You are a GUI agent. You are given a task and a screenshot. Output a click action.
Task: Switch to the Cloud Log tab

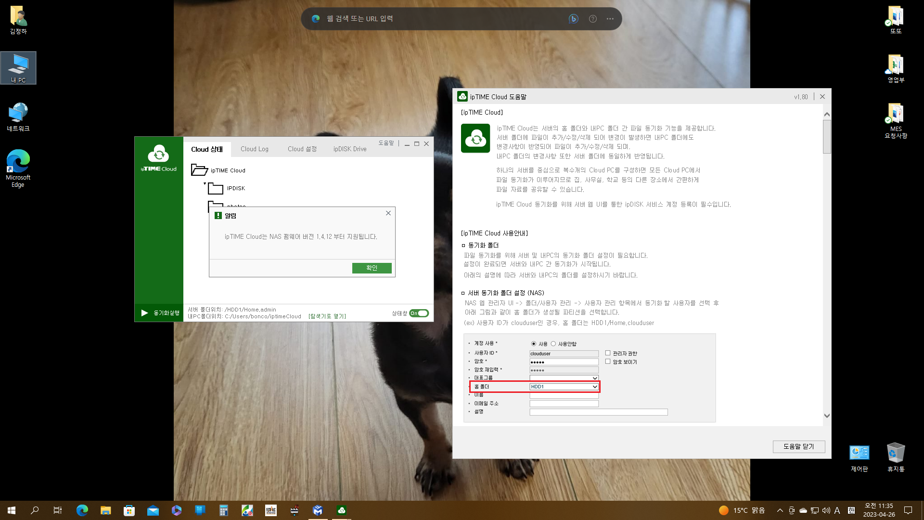tap(255, 149)
